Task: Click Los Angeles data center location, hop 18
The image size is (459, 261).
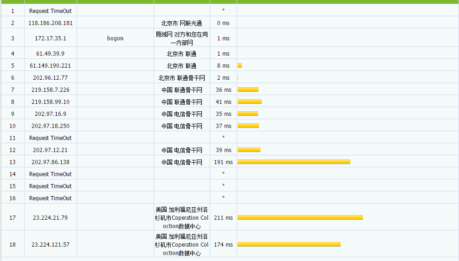Action: (181, 245)
